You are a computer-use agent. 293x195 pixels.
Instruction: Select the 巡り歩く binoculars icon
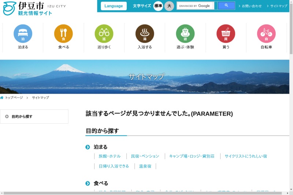104,34
